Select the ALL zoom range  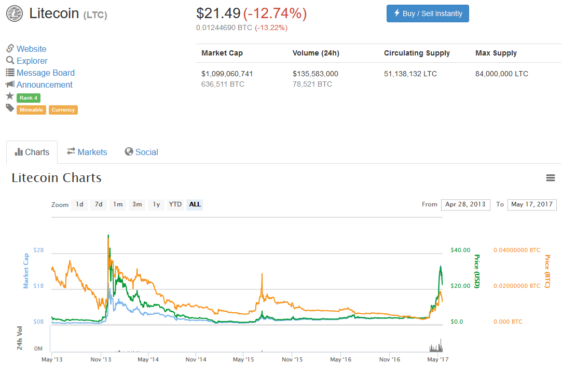point(195,204)
